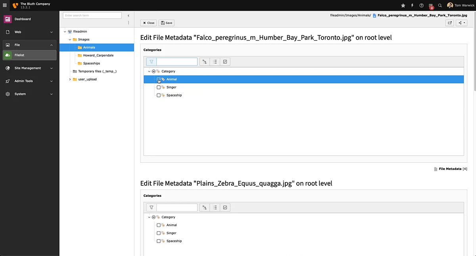Open the application grid icon top left
This screenshot has width=476, height=256.
tap(5, 6)
